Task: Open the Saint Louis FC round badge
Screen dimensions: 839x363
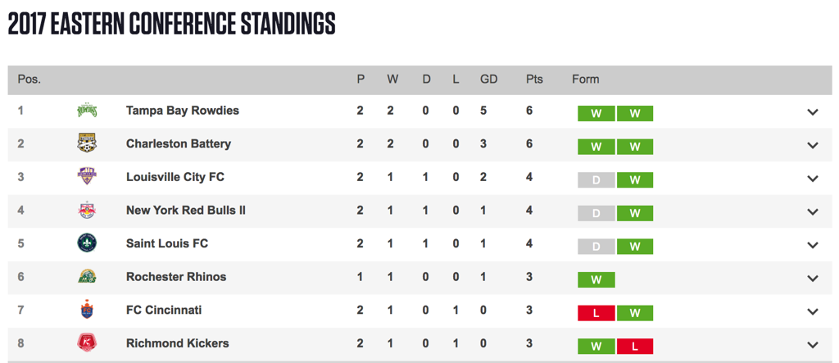Action: [87, 243]
